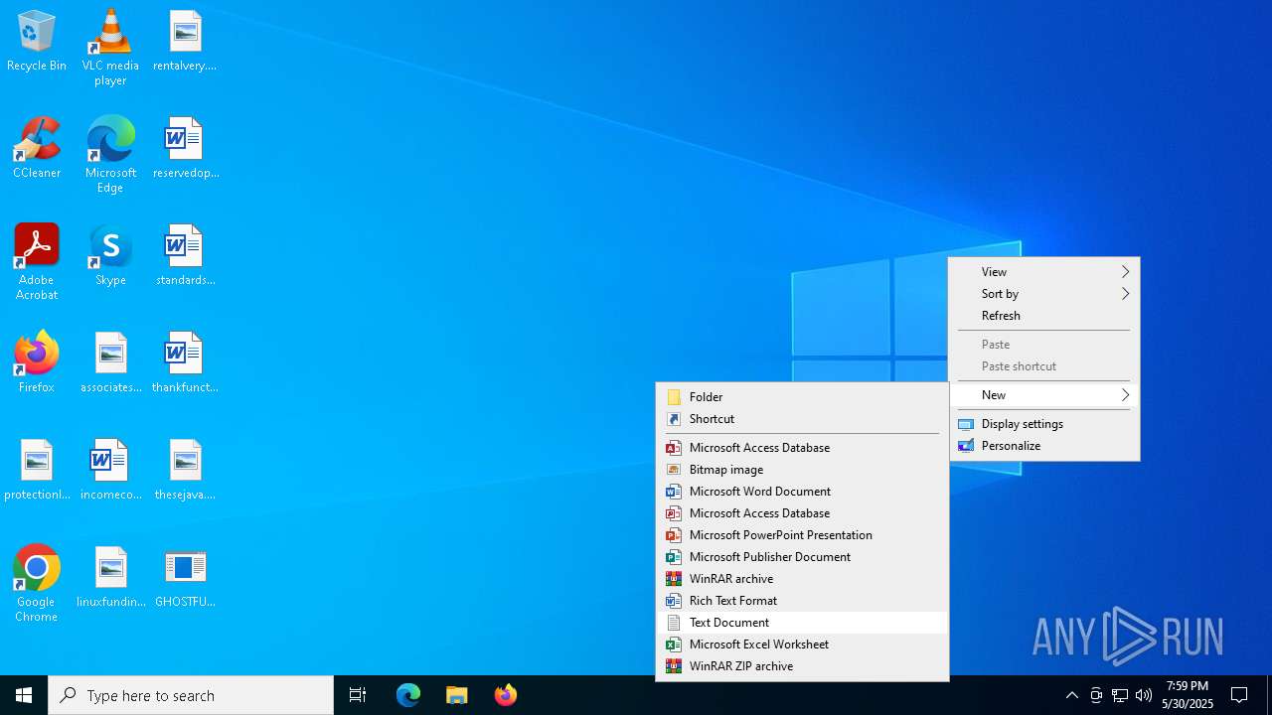Select the linuxfundin image file icon
The image size is (1272, 715).
(110, 578)
